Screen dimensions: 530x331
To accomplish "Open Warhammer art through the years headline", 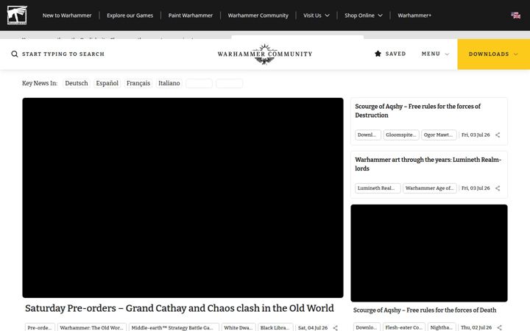I will 428,164.
